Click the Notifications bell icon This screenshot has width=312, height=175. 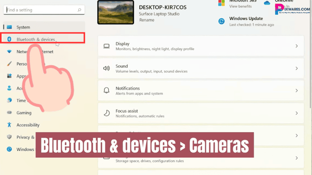(x=106, y=91)
